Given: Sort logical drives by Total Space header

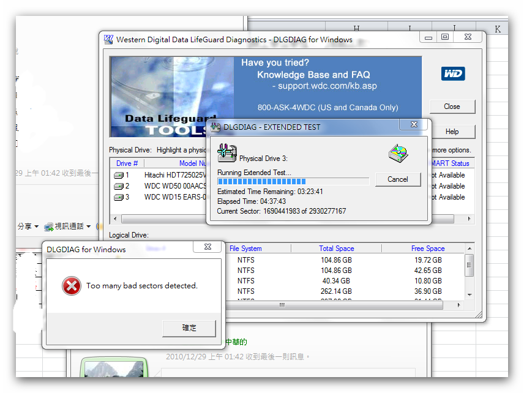Looking at the screenshot, I should [337, 249].
